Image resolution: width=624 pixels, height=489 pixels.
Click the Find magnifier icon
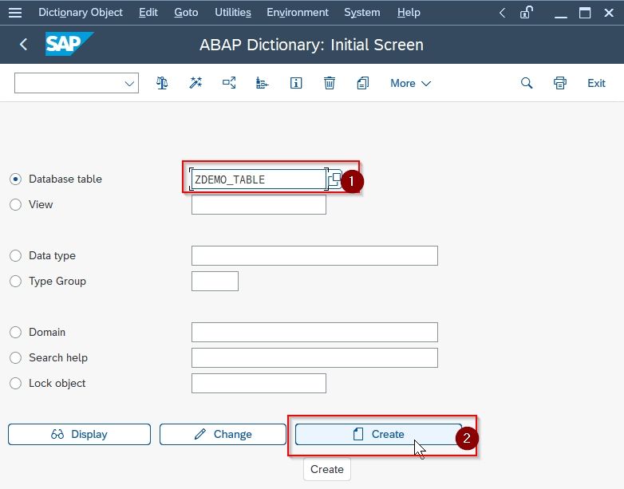(x=527, y=83)
